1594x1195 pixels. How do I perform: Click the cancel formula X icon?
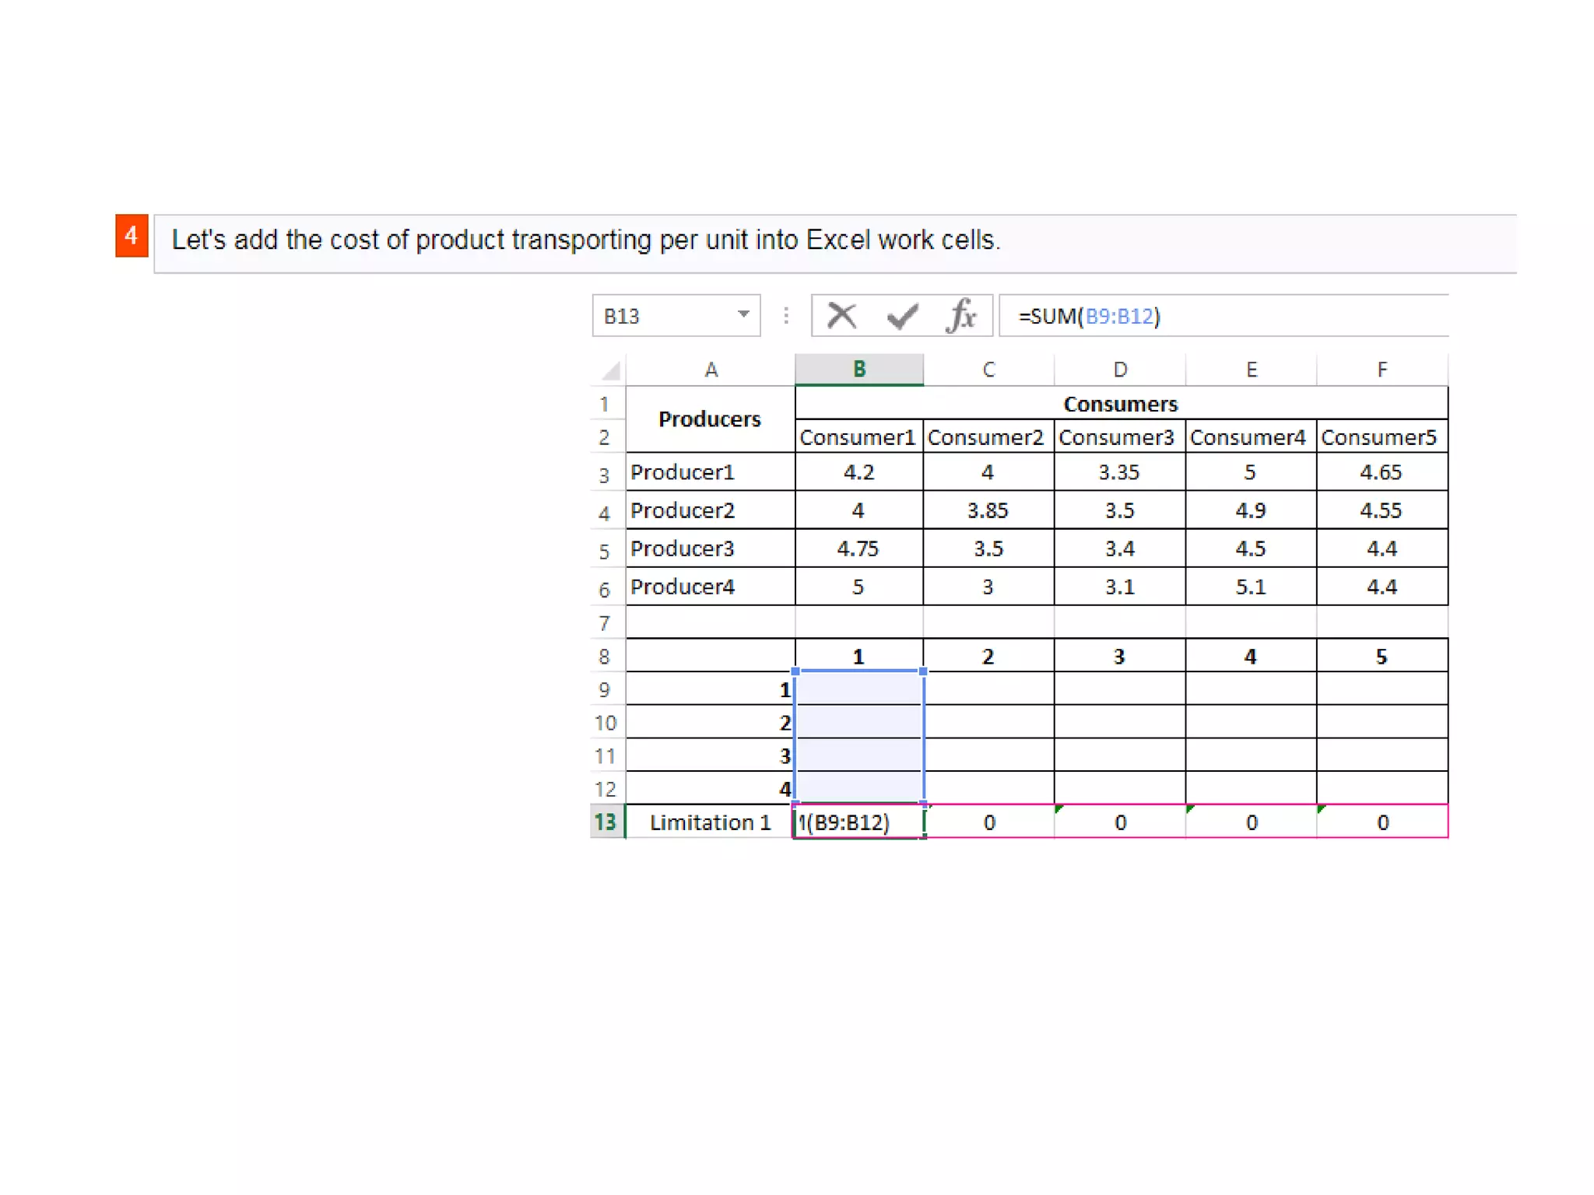pos(841,316)
